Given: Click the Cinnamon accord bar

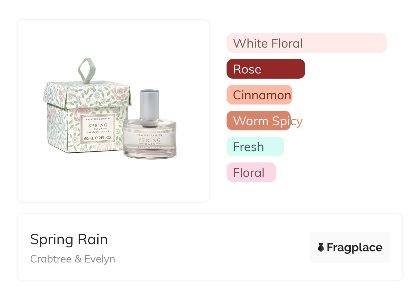Looking at the screenshot, I should coord(259,95).
